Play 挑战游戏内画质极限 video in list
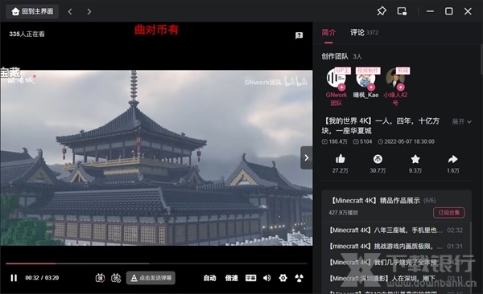 coord(396,247)
